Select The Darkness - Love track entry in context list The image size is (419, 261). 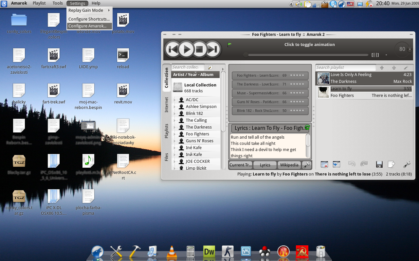(x=270, y=84)
